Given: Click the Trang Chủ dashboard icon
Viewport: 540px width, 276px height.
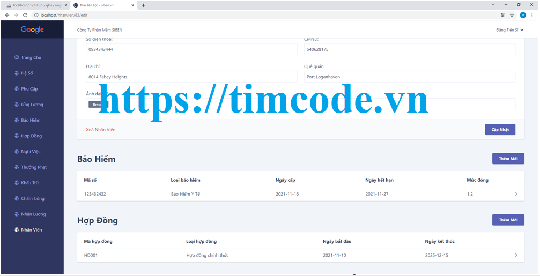Looking at the screenshot, I should (17, 57).
